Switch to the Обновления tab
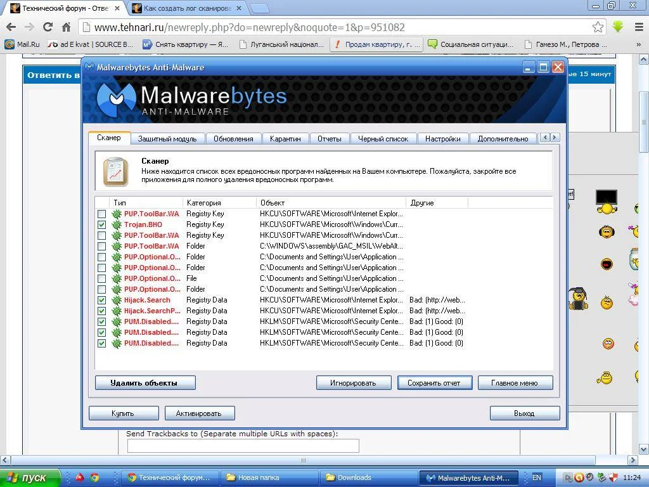Viewport: 649px width, 487px height. click(233, 139)
